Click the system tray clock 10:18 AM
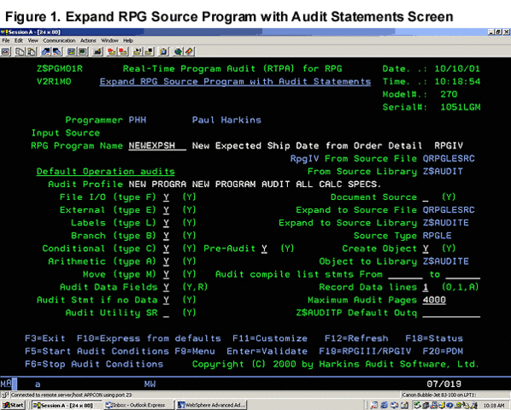The height and width of the screenshot is (410, 511). [494, 406]
